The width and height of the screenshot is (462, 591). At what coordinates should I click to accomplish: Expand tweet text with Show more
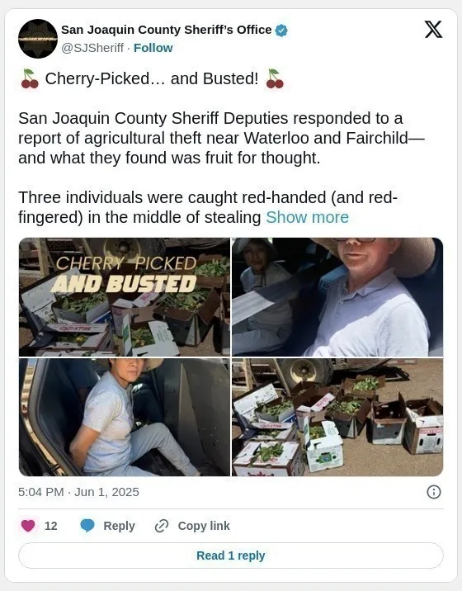[x=307, y=217]
